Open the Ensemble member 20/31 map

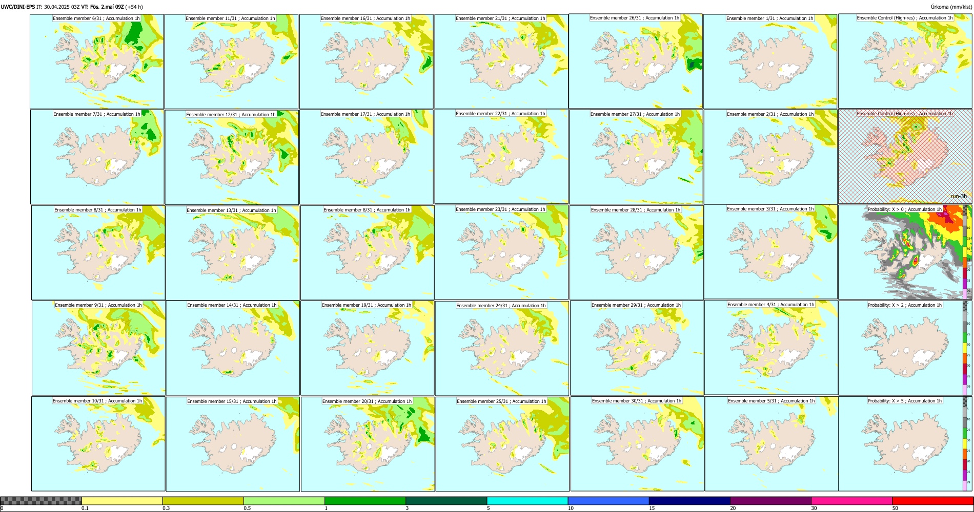pos(368,444)
